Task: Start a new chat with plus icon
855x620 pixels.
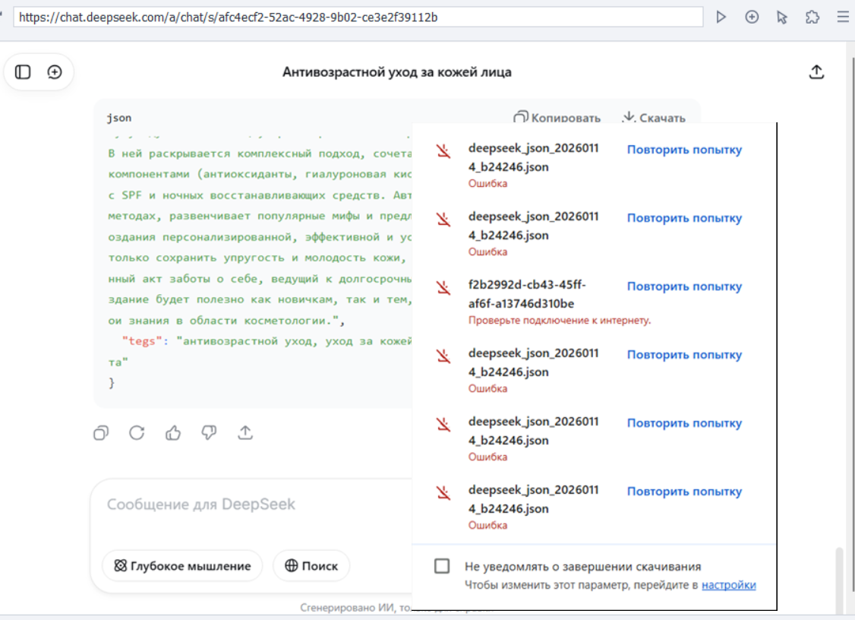Action: tap(55, 72)
